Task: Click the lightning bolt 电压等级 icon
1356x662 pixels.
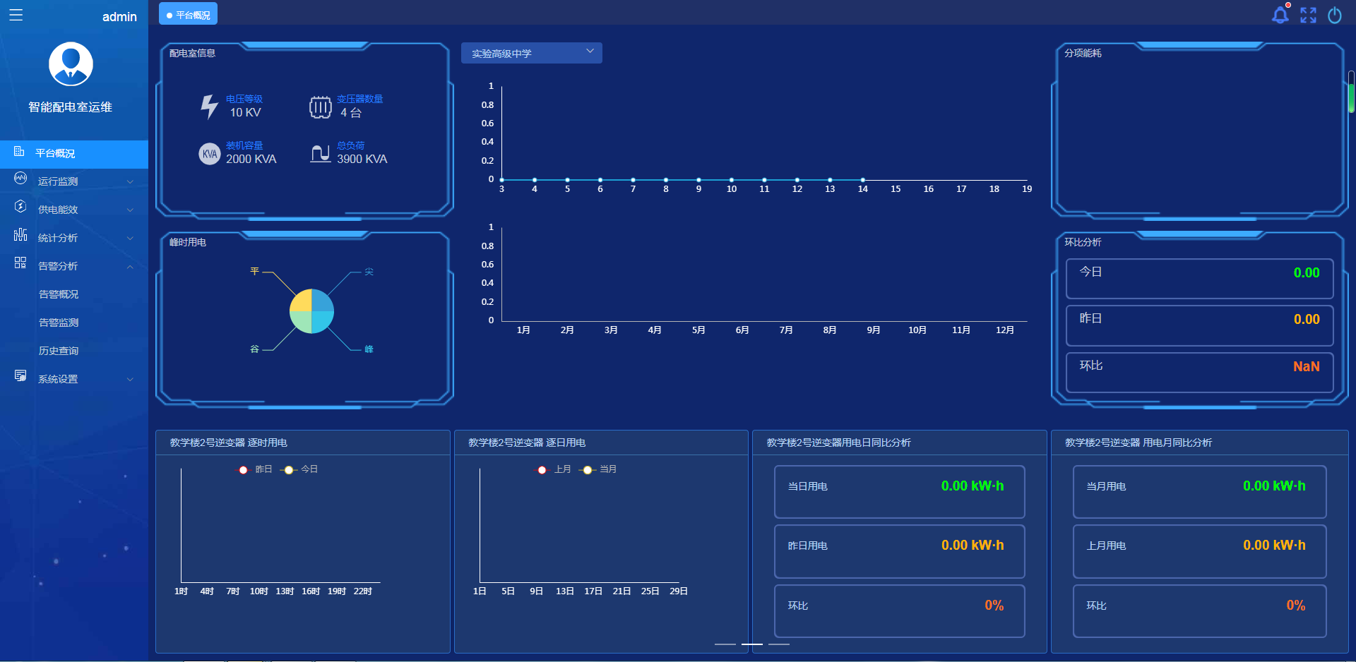Action: click(x=209, y=107)
